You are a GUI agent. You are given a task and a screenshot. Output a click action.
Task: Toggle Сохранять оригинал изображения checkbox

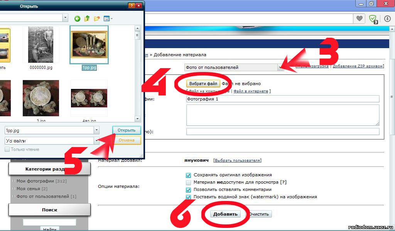tap(188, 175)
